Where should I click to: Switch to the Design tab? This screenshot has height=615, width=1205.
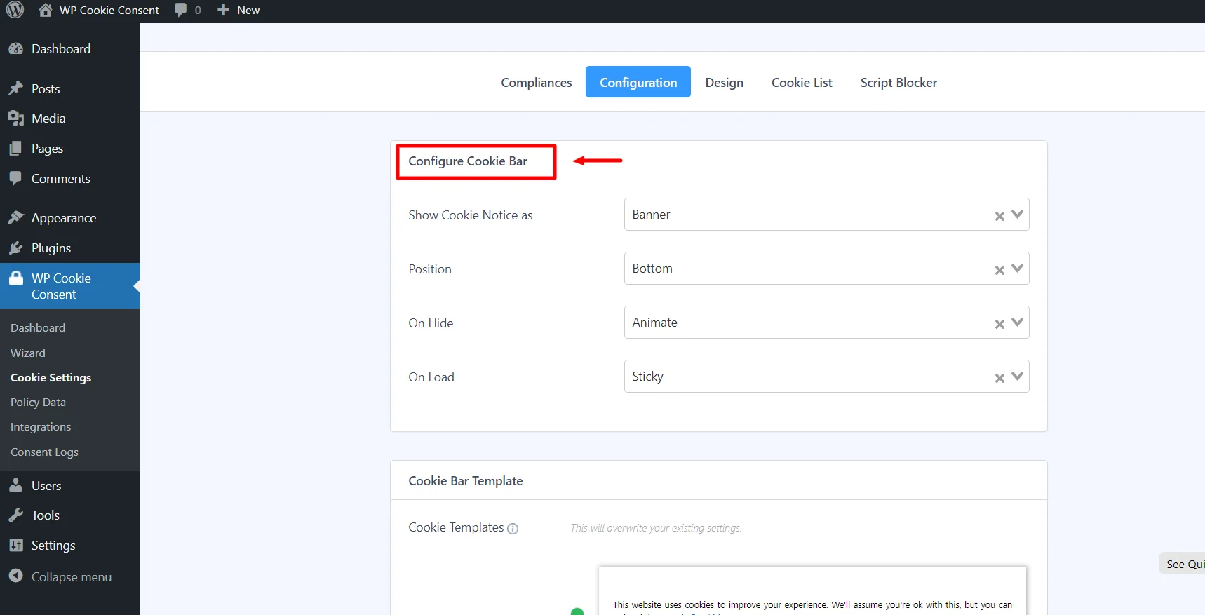coord(724,82)
